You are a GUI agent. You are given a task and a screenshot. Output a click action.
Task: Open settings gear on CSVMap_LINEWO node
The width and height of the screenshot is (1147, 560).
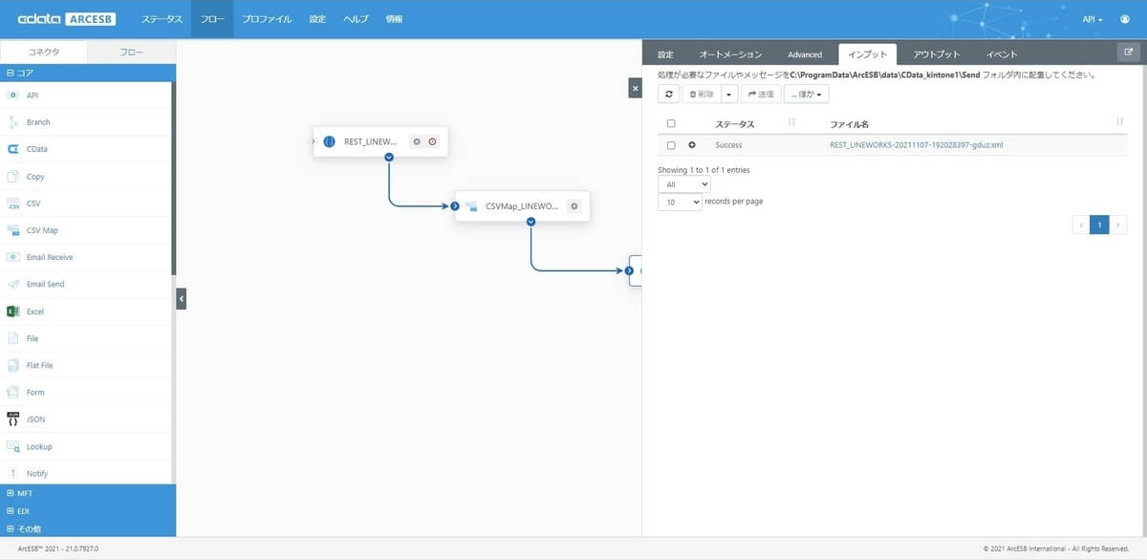click(573, 205)
